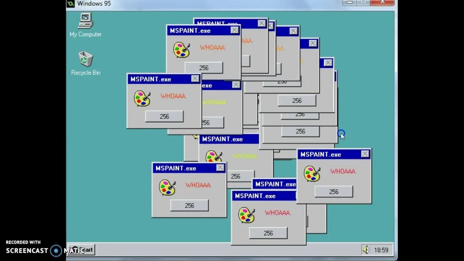
Task: Click the palette icon in the uppermost front dialog
Action: coord(182,50)
